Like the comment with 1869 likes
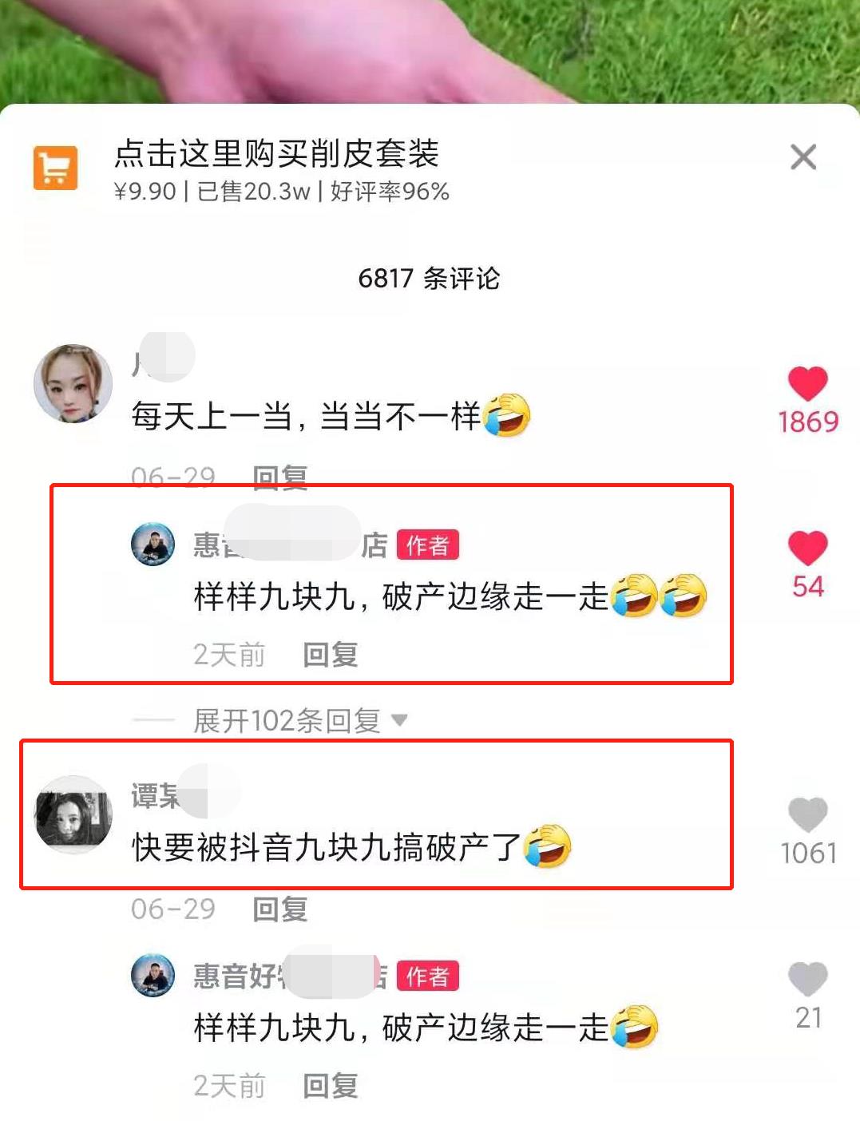 click(807, 384)
